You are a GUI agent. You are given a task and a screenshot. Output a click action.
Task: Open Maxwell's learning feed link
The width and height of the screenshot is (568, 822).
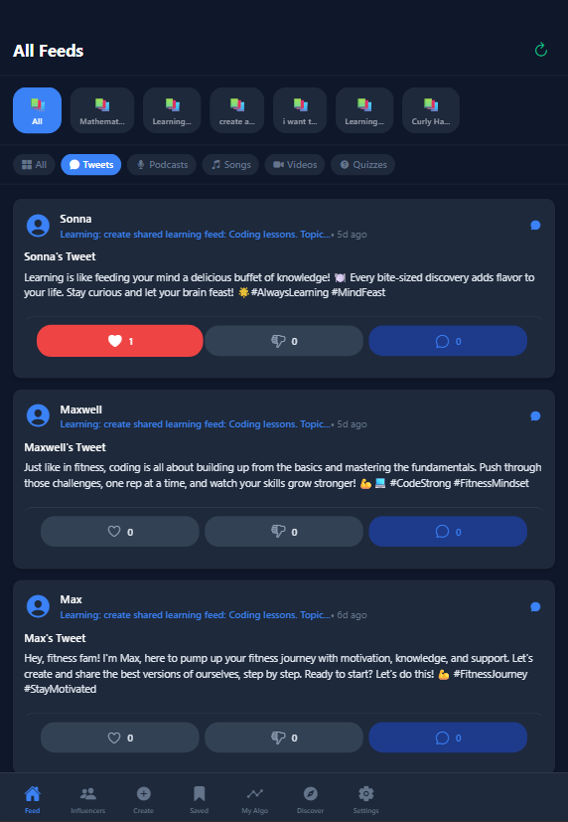click(x=196, y=424)
